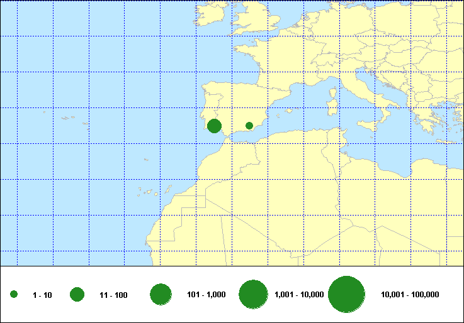
Task: Select the smallest legend circle for 1 - 10
Action: click(x=14, y=295)
